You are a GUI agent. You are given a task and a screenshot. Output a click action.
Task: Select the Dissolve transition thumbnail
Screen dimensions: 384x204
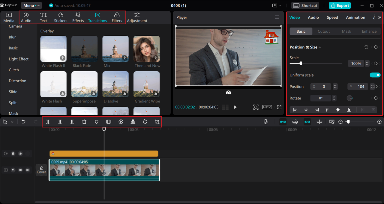click(x=115, y=84)
